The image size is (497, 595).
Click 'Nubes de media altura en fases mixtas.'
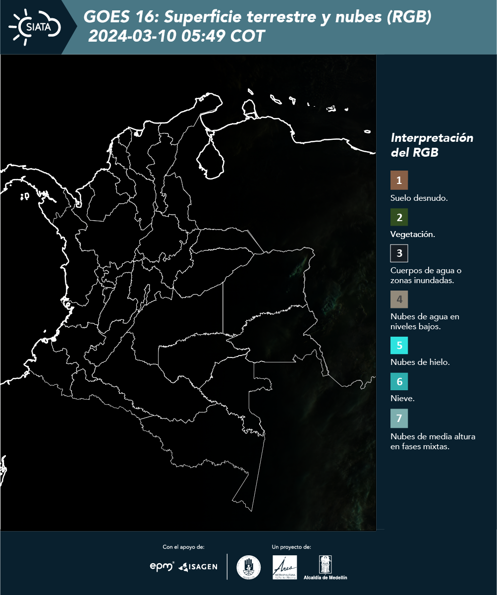pyautogui.click(x=433, y=442)
